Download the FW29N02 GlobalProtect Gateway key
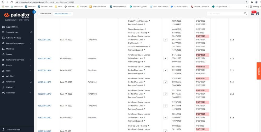Screen dimensions: 261x132 pyautogui.click(x=149, y=46)
